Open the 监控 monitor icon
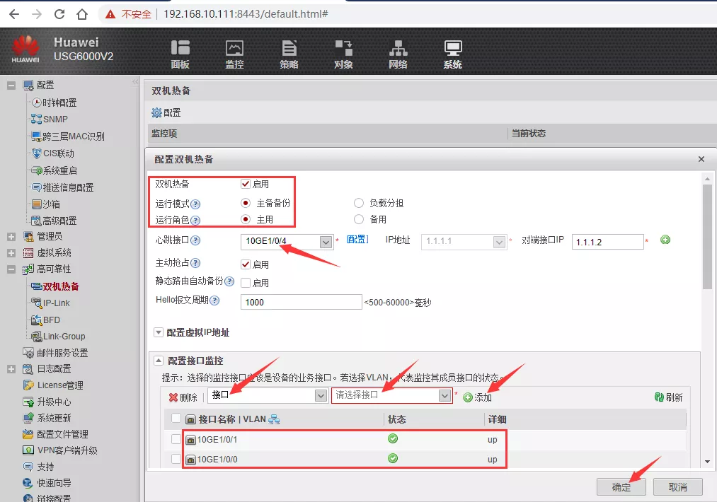This screenshot has height=502, width=717. [x=234, y=49]
